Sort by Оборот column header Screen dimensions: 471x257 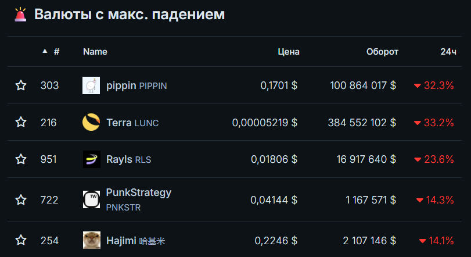point(382,52)
